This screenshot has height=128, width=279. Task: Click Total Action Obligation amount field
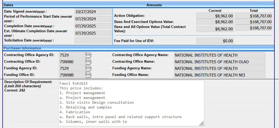(254, 16)
